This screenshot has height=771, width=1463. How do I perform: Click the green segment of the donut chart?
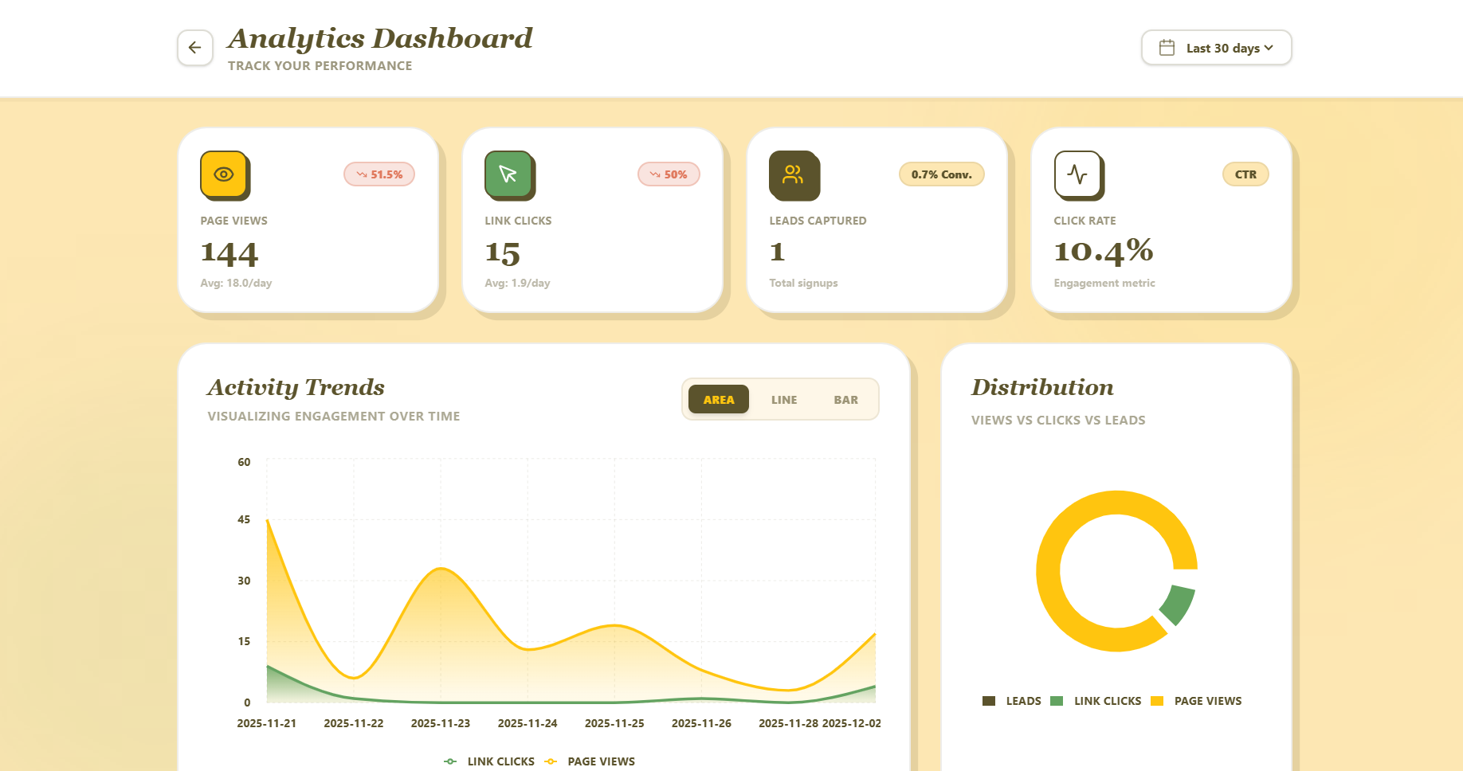pyautogui.click(x=1177, y=605)
